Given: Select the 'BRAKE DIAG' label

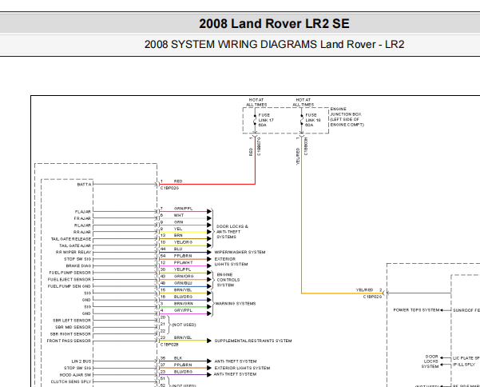Looking at the screenshot, I should [79, 266].
